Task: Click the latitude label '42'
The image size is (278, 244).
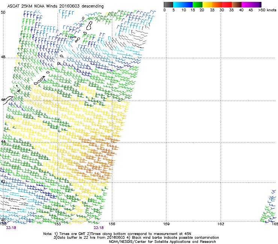Action: coord(3,181)
